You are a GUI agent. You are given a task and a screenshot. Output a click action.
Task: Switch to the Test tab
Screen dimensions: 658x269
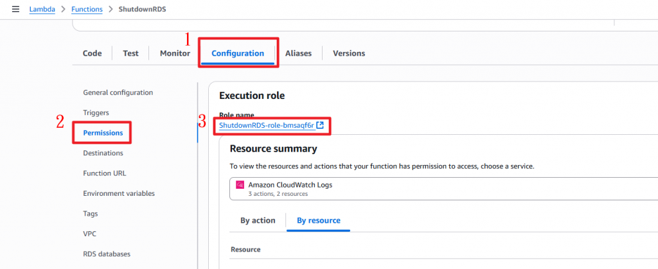[x=130, y=53]
